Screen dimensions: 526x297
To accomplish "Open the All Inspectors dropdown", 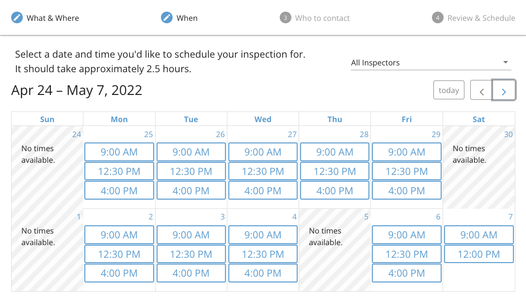I will (430, 63).
